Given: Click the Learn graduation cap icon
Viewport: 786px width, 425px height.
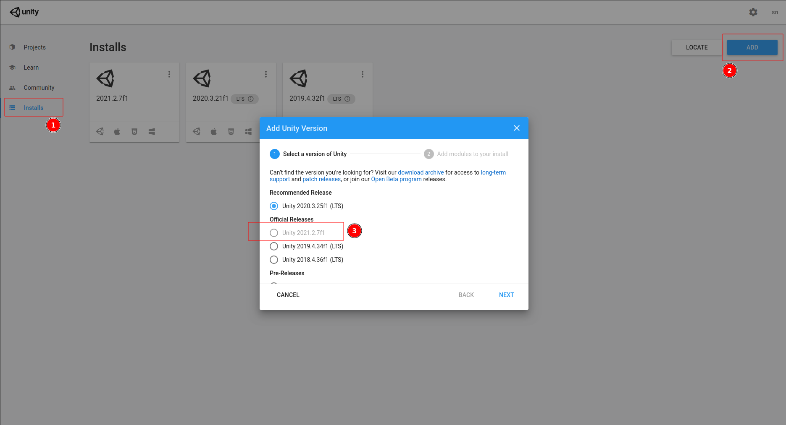Looking at the screenshot, I should (12, 67).
